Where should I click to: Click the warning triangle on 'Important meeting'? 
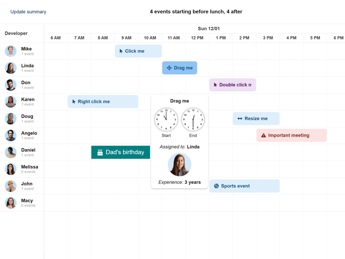[263, 135]
